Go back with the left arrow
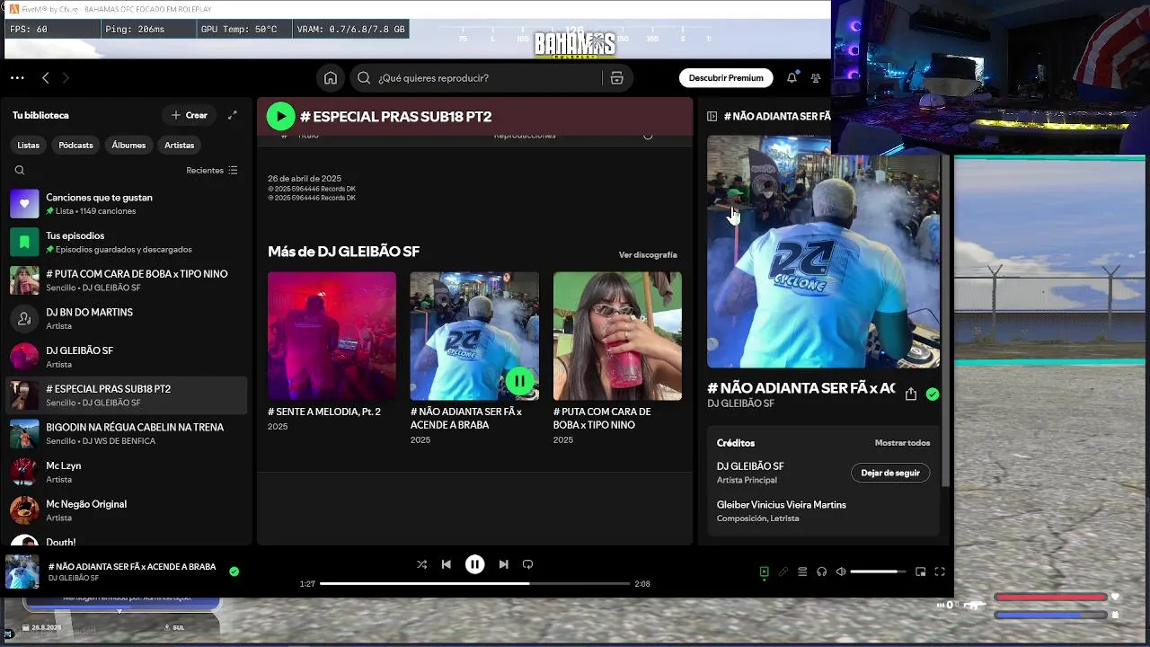 pos(46,78)
